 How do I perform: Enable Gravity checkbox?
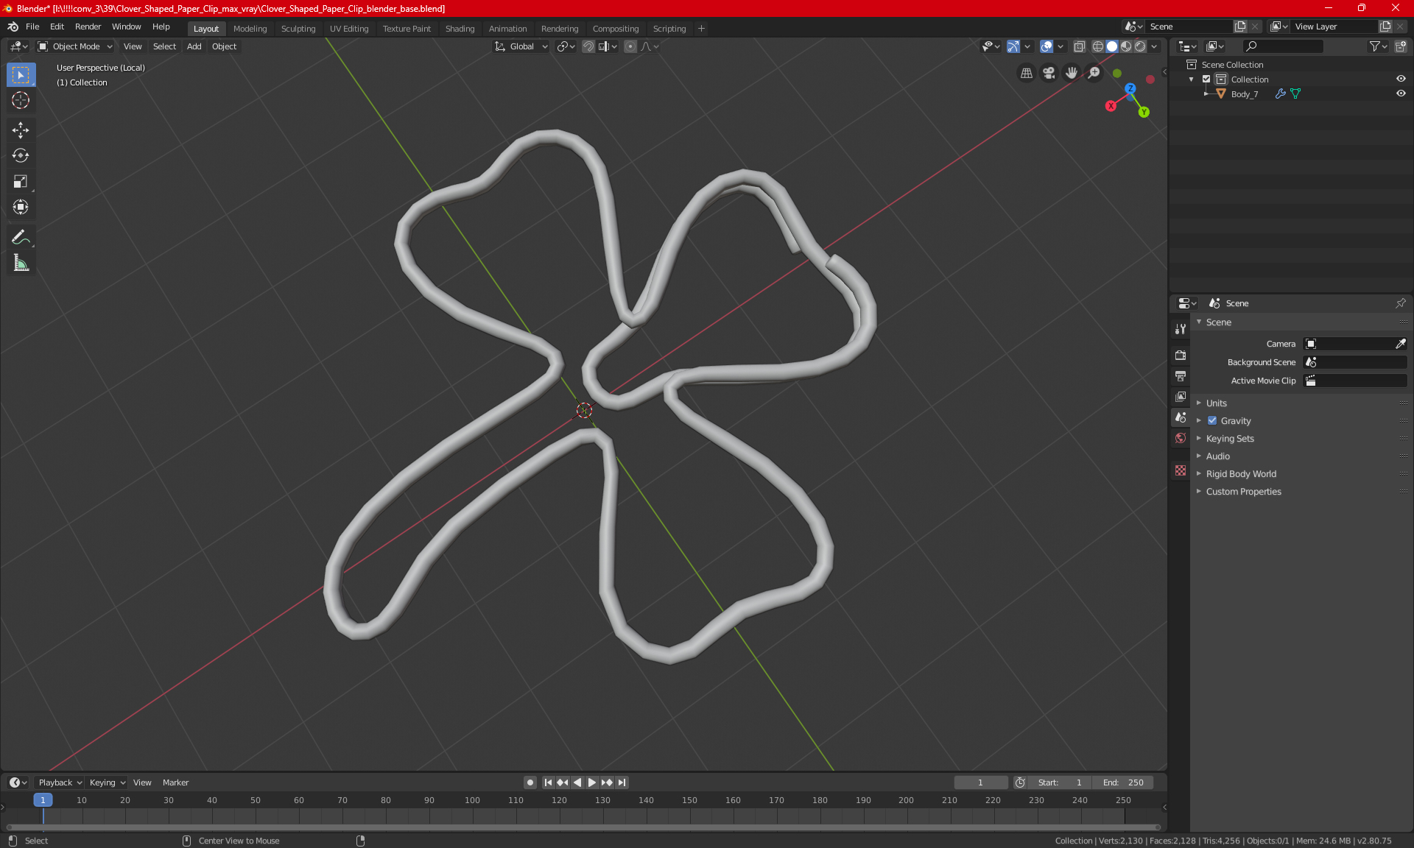coord(1212,421)
